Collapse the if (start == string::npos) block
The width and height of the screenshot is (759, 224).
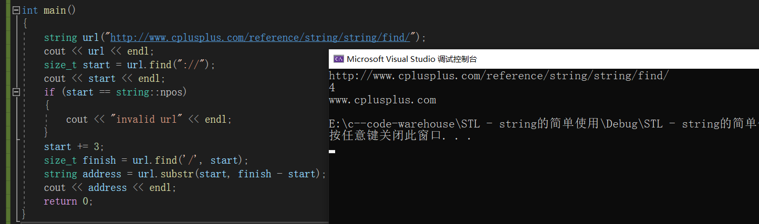16,92
